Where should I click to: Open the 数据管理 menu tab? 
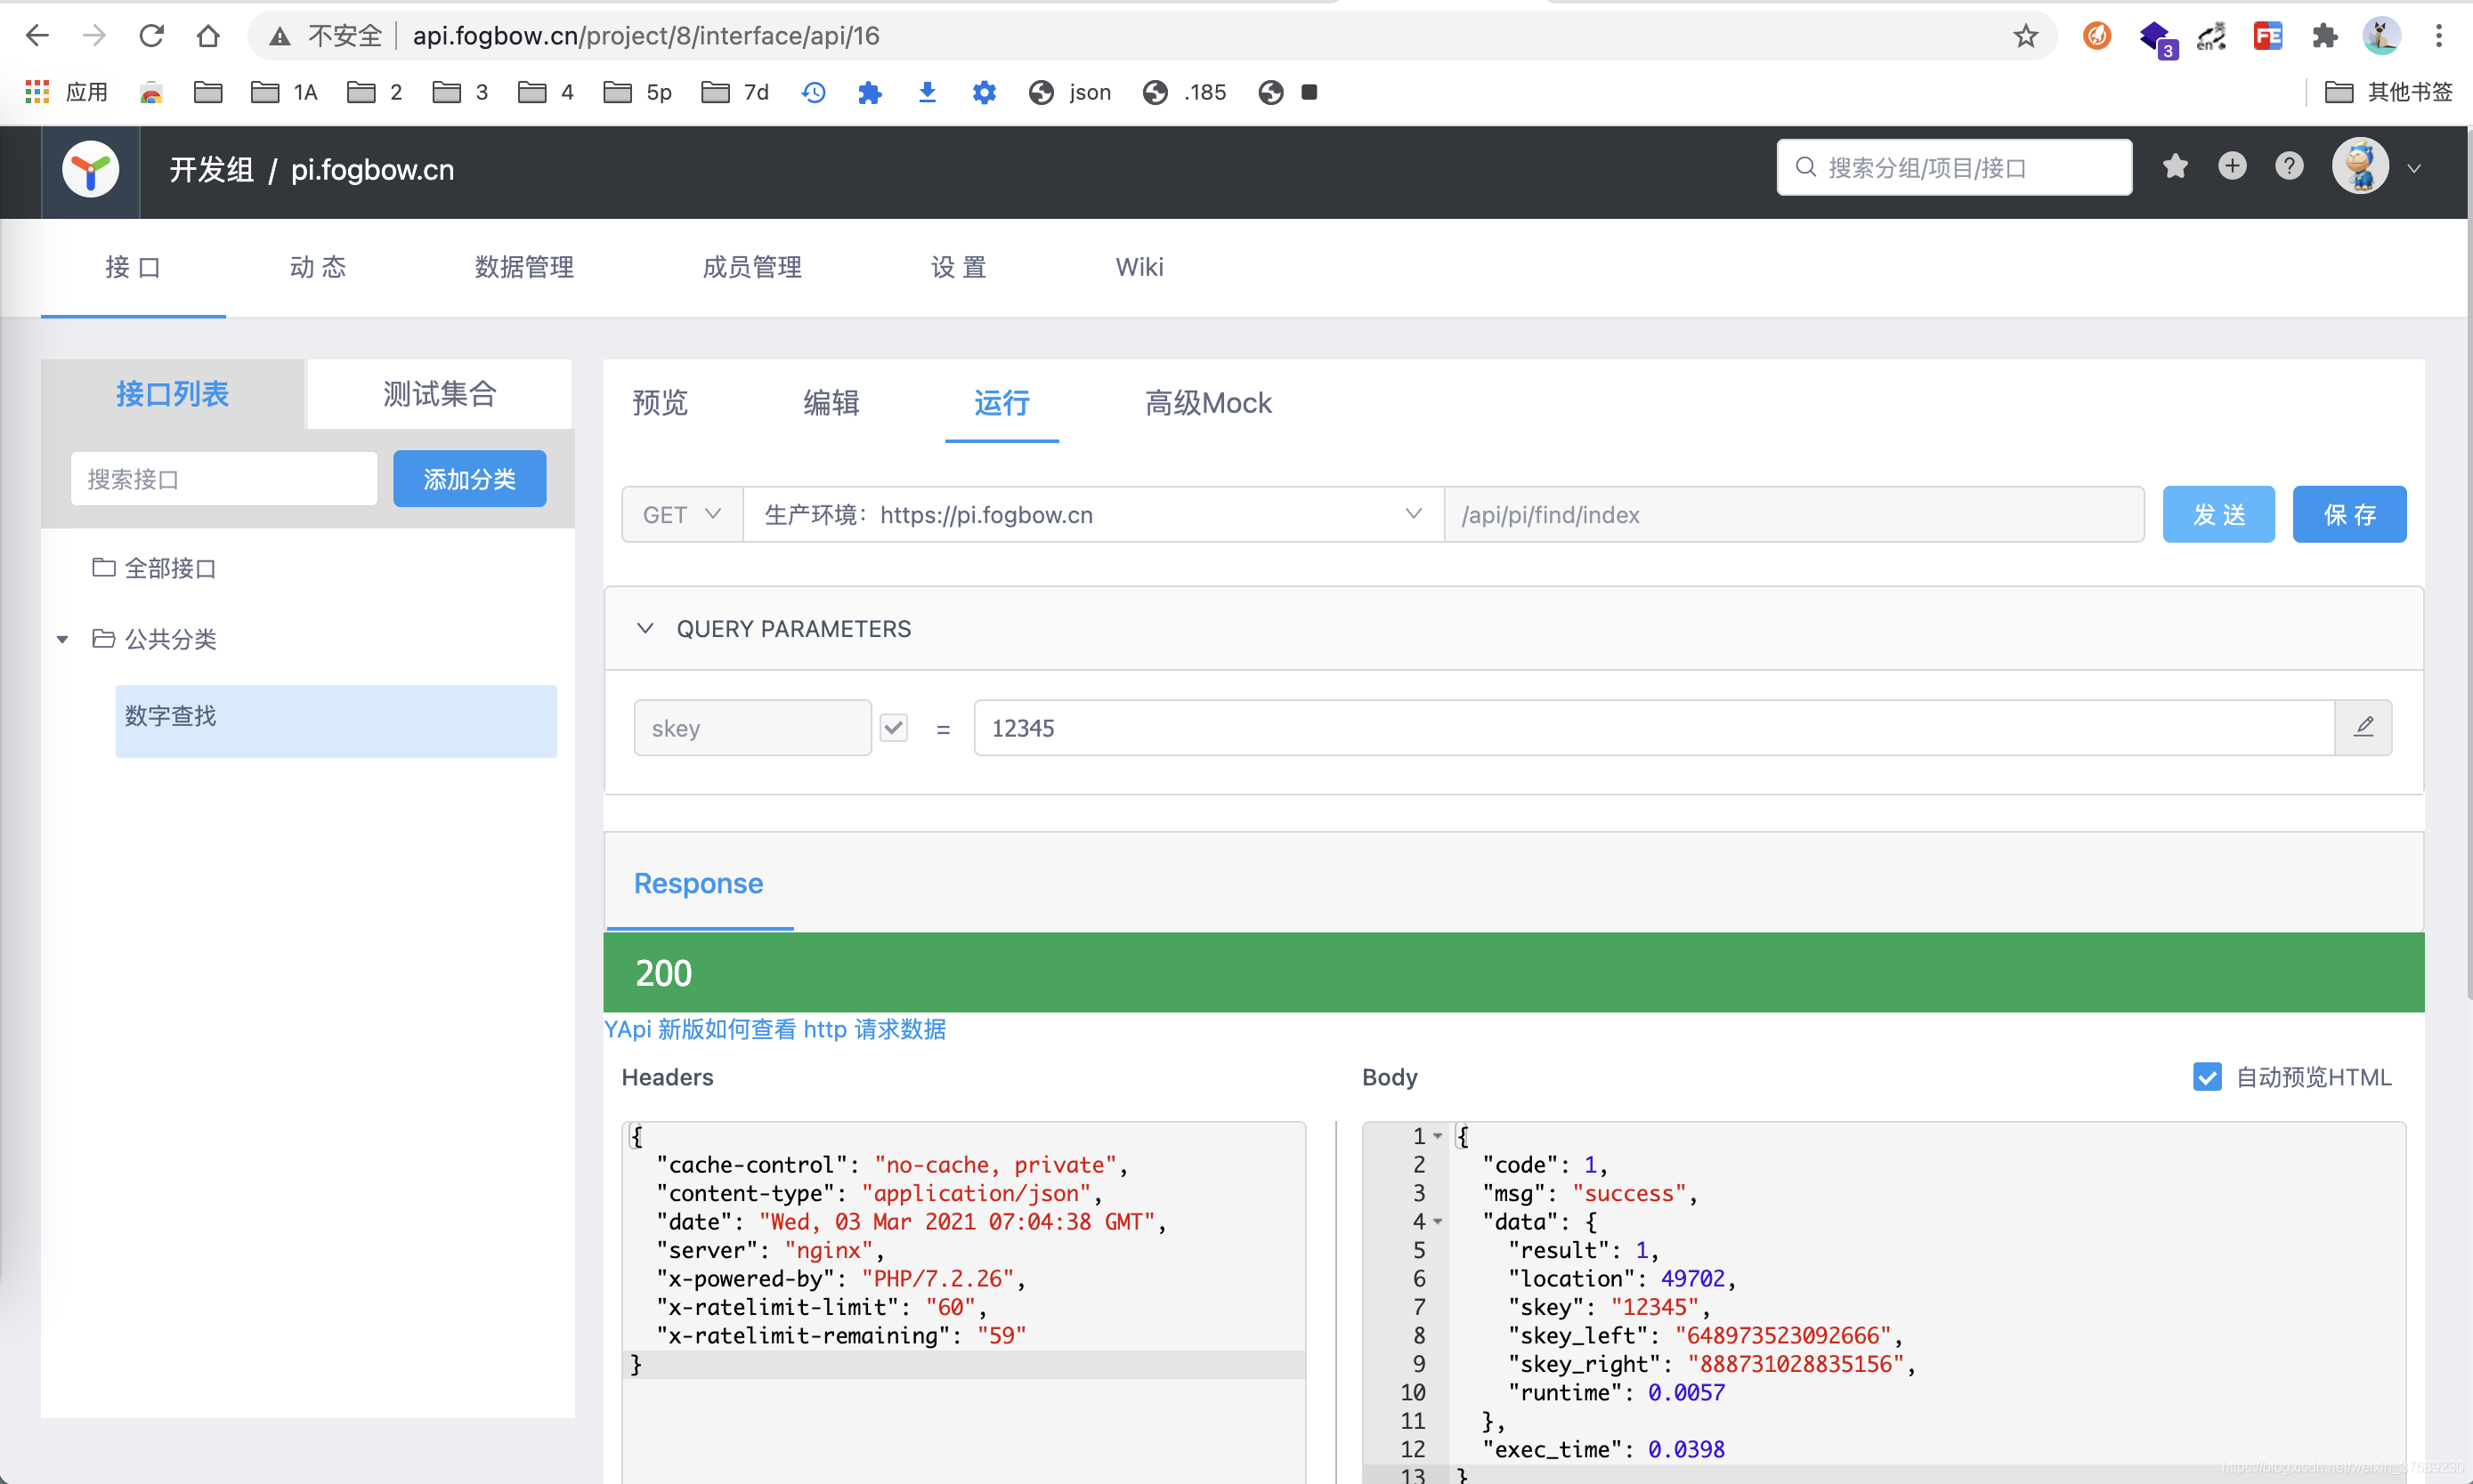tap(523, 267)
